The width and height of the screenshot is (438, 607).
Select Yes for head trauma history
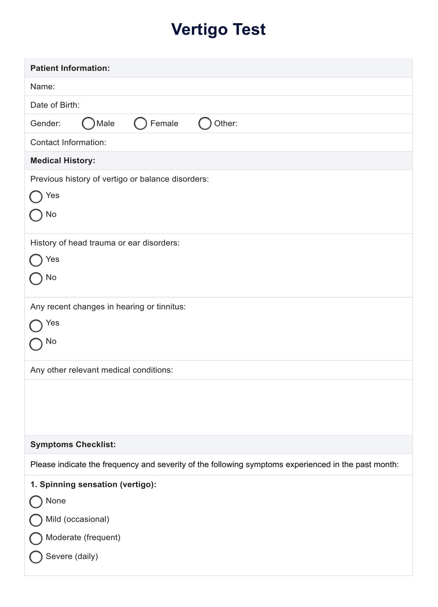(x=36, y=260)
